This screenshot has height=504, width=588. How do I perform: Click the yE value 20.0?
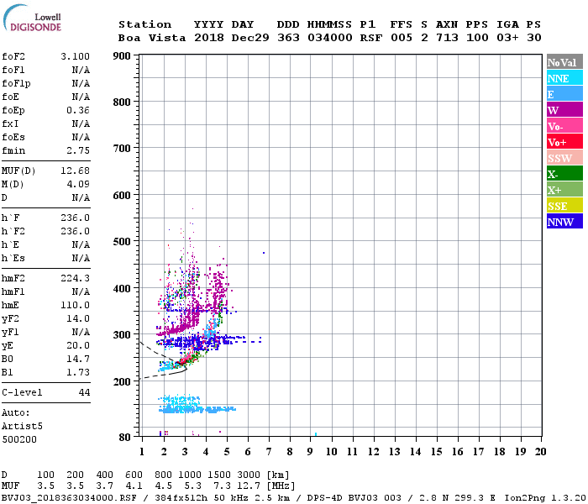[78, 346]
